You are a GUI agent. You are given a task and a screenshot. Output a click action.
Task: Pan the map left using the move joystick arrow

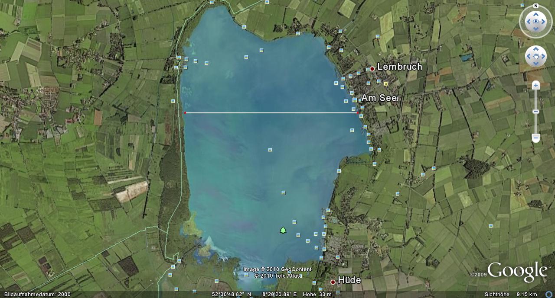[529, 56]
